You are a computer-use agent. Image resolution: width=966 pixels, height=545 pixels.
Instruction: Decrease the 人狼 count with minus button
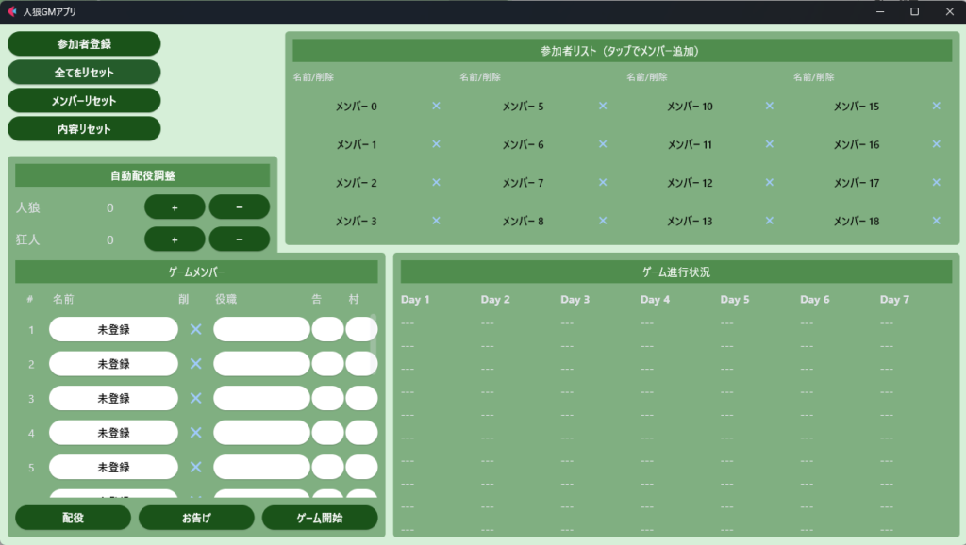pos(239,206)
